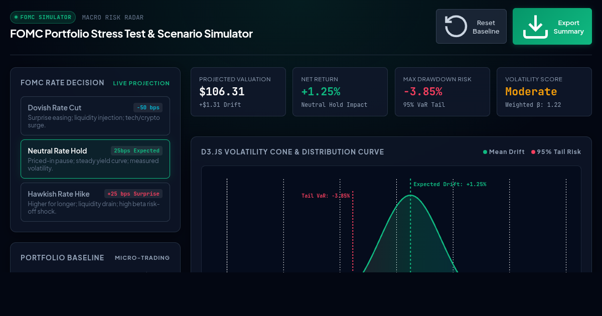This screenshot has width=602, height=316.
Task: Click the Max Drawdown Risk -3.85% value
Action: click(x=423, y=92)
